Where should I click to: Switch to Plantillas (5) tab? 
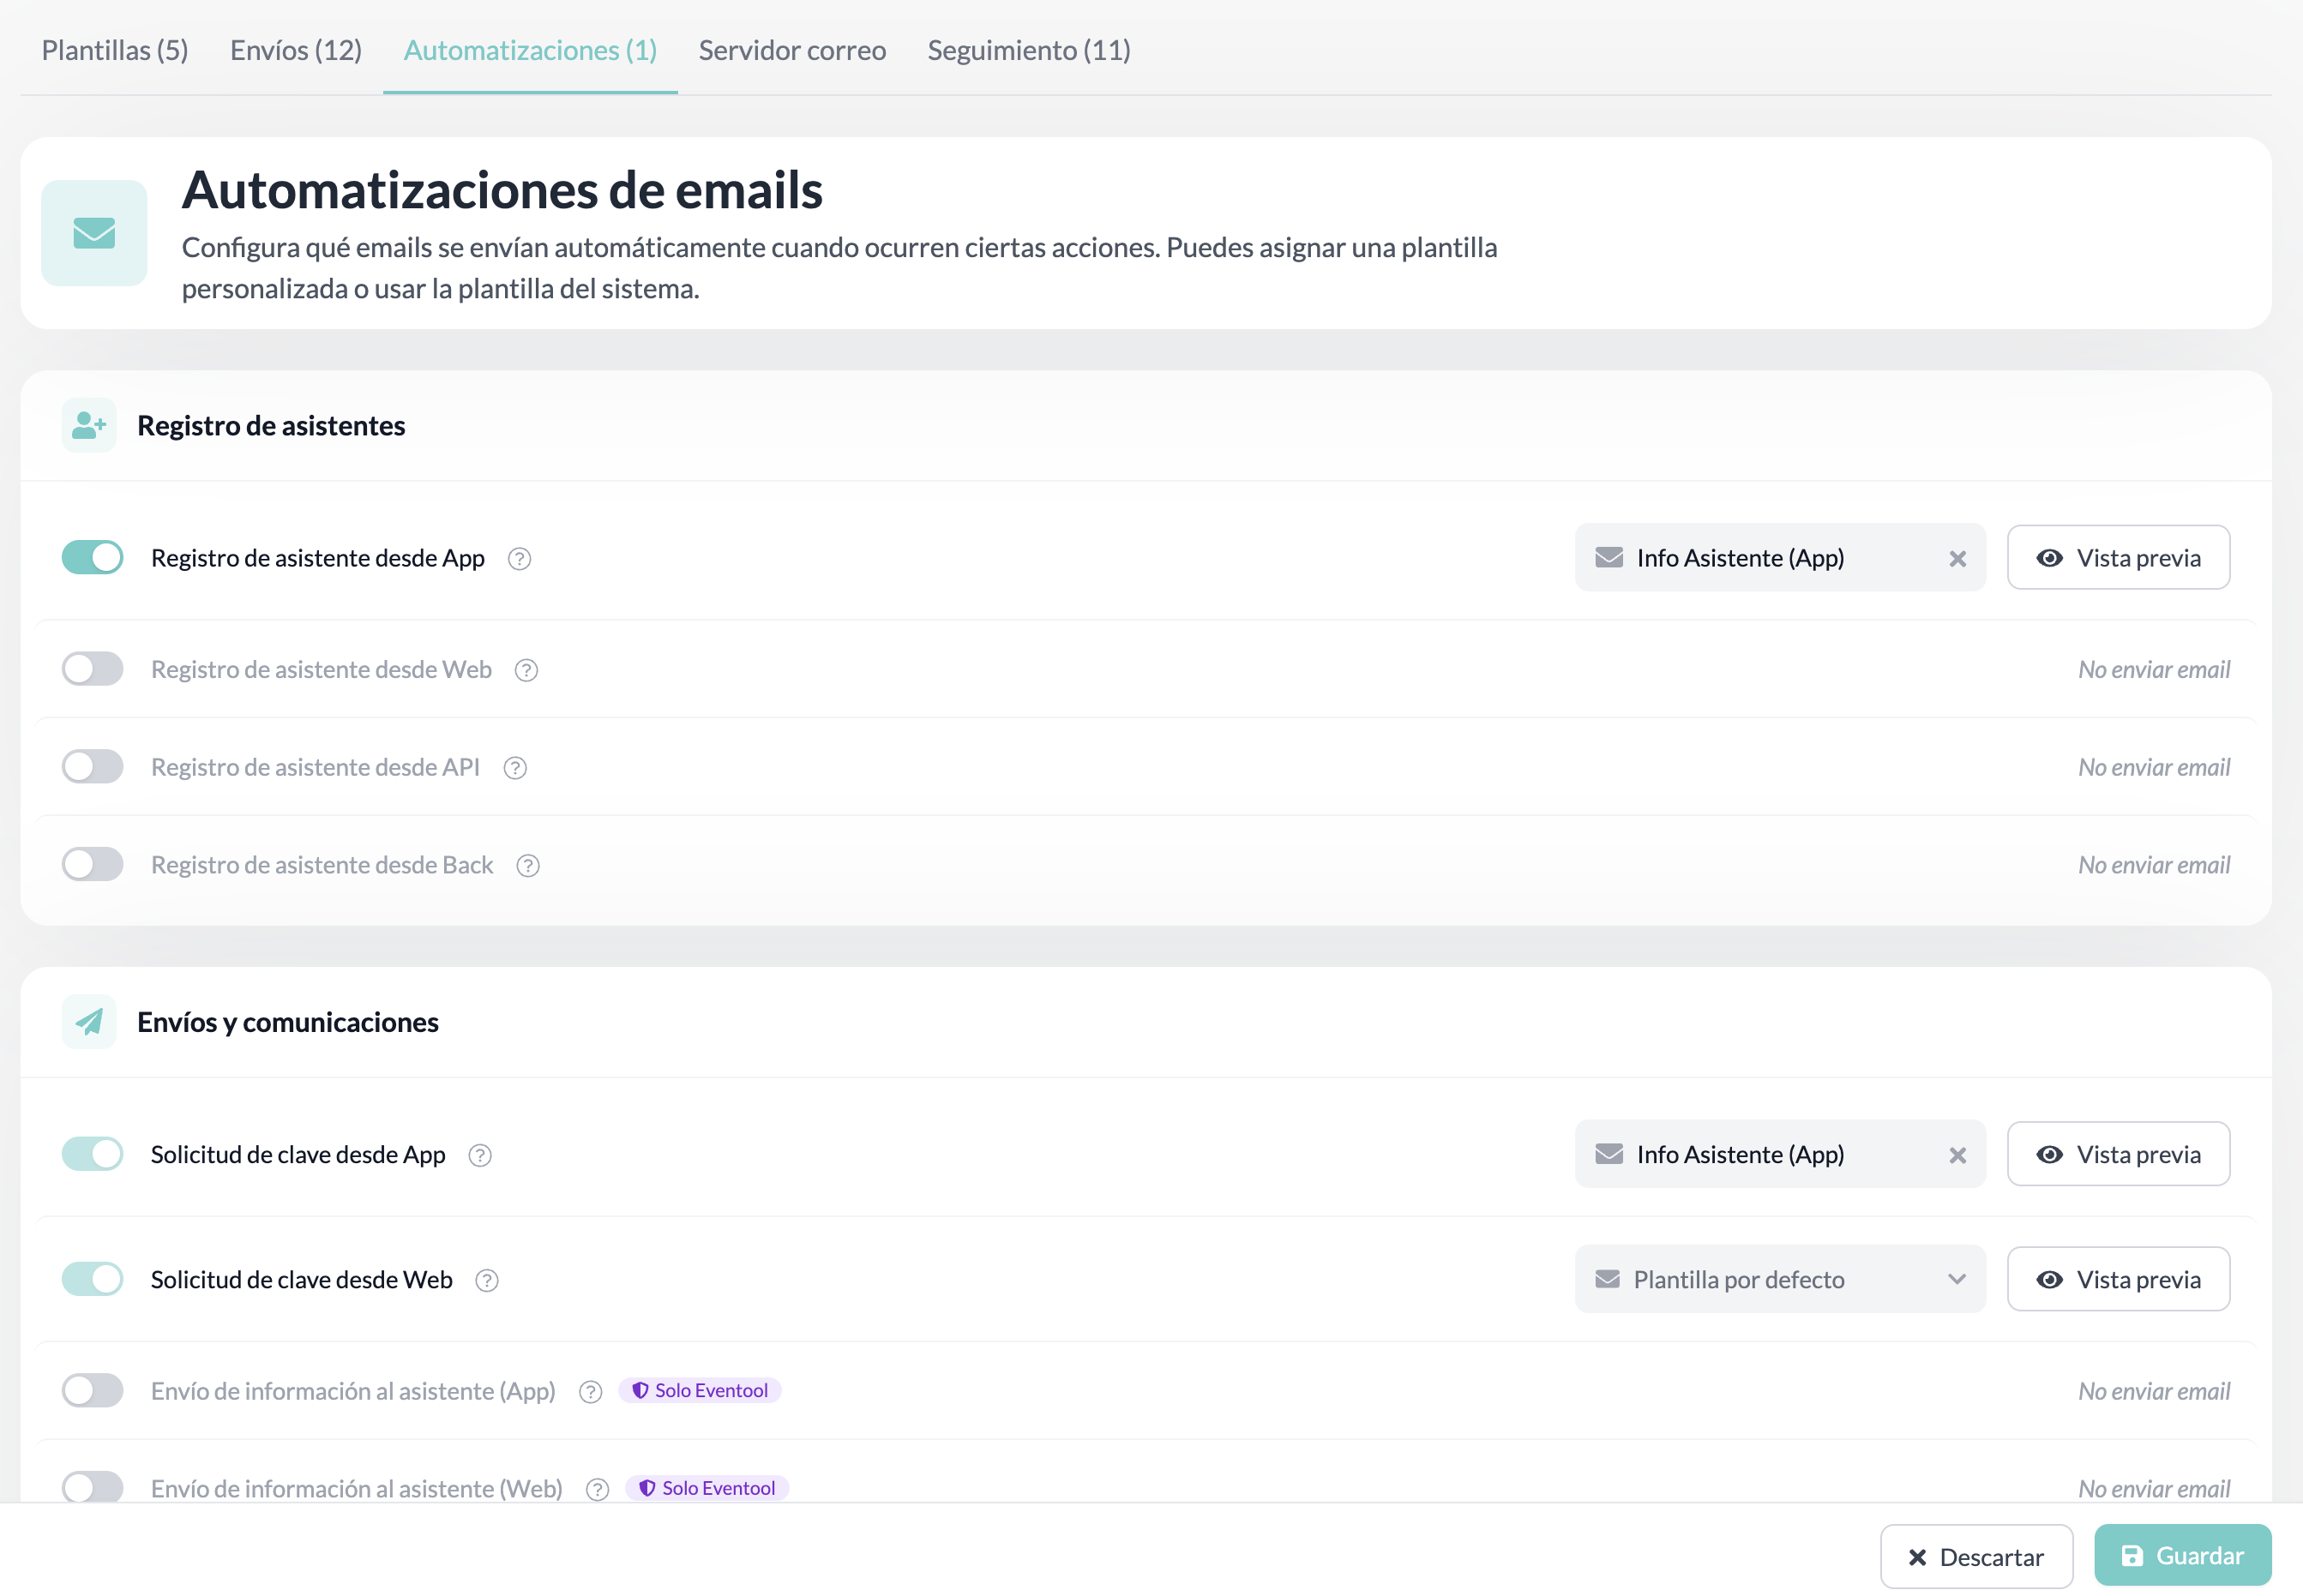(x=115, y=50)
